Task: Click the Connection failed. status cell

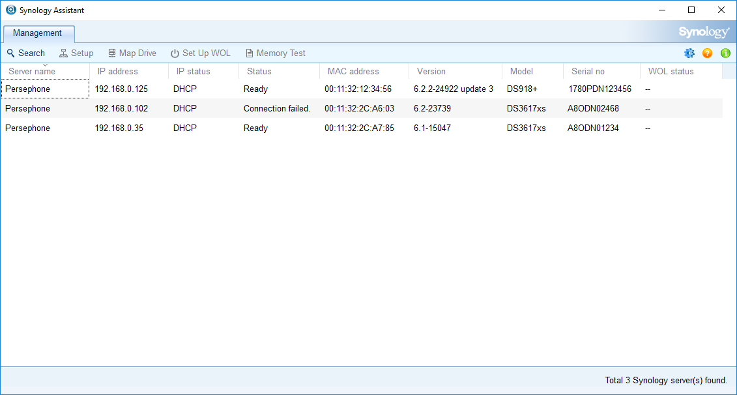Action: pos(277,109)
